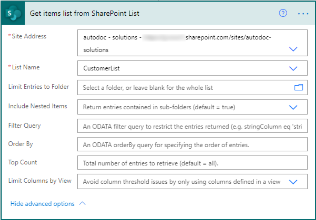
Task: Click the Limit Columns by View placeholder text
Action: [x=181, y=182]
